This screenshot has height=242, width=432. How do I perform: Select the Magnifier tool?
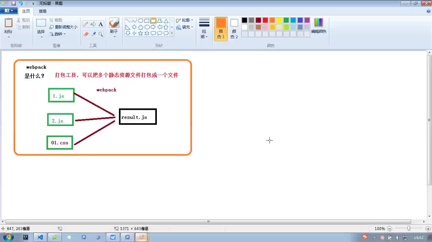pyautogui.click(x=101, y=34)
